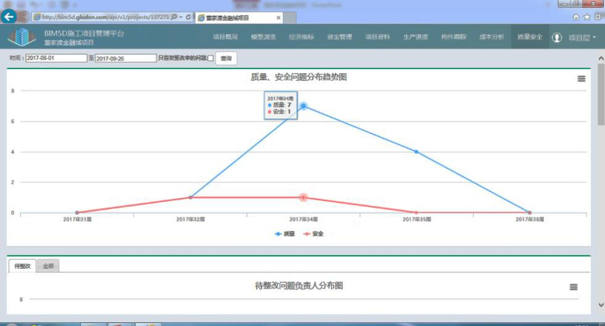This screenshot has width=605, height=326.
Task: Click the 安全 data point at 2017年34周
Action: pos(303,198)
